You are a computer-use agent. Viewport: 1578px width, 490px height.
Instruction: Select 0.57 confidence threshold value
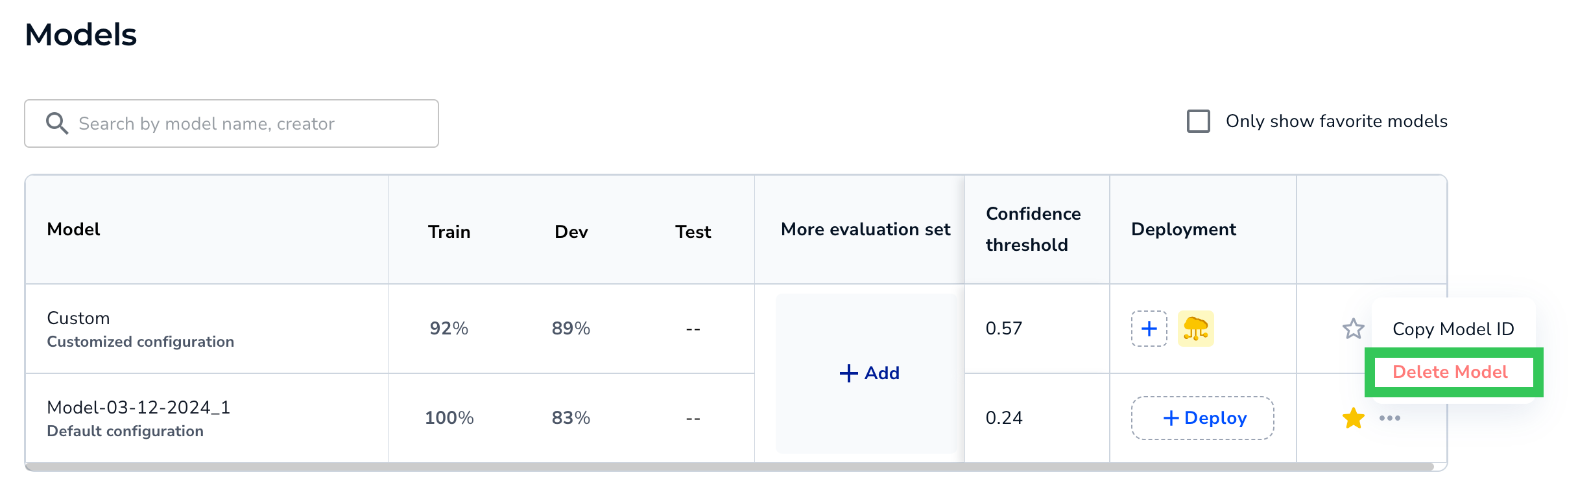click(1003, 329)
